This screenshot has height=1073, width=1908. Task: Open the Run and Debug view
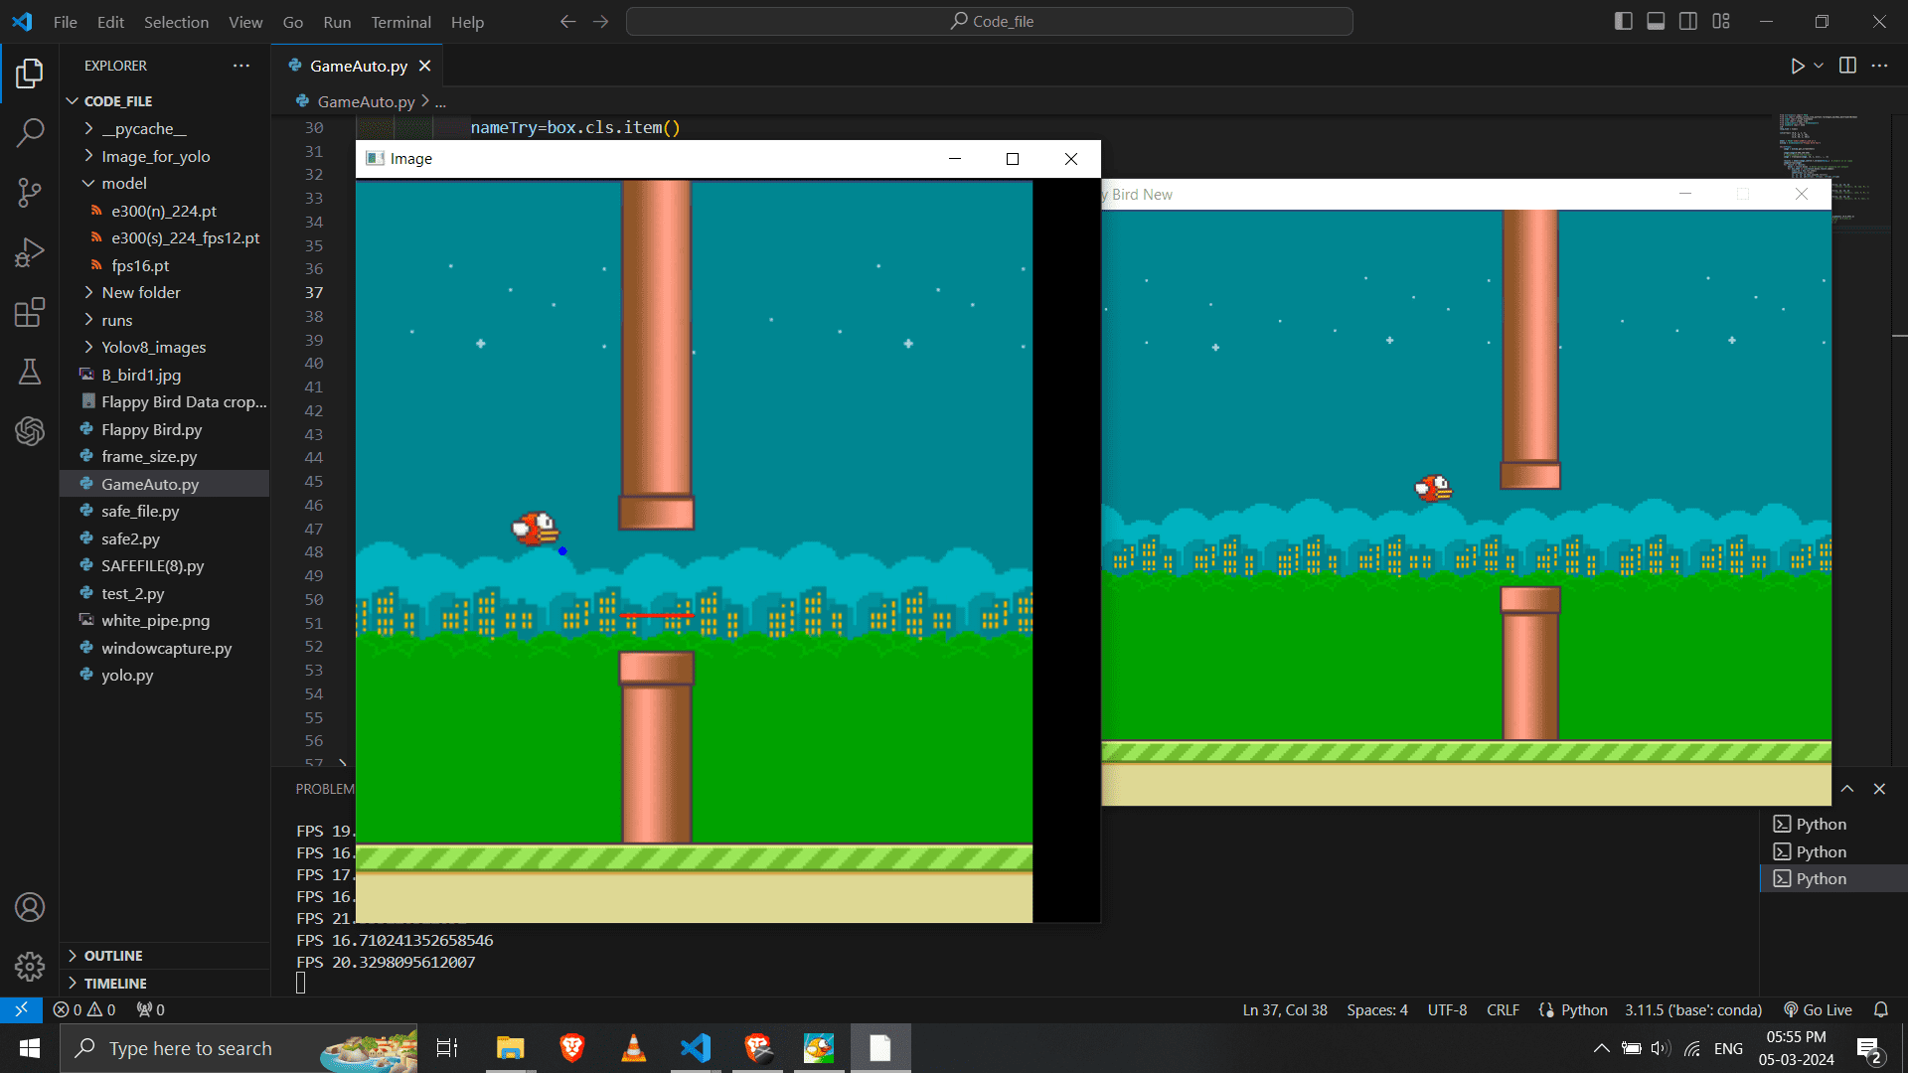click(30, 252)
